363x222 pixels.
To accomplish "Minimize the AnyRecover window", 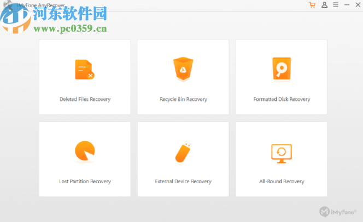I will 347,5.
